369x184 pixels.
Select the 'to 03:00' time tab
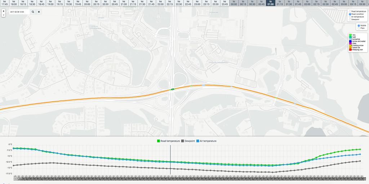coord(344,3)
